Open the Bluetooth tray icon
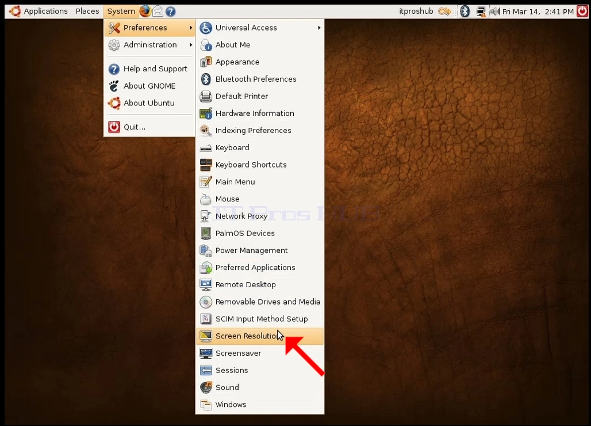This screenshot has width=591, height=426. pos(465,12)
